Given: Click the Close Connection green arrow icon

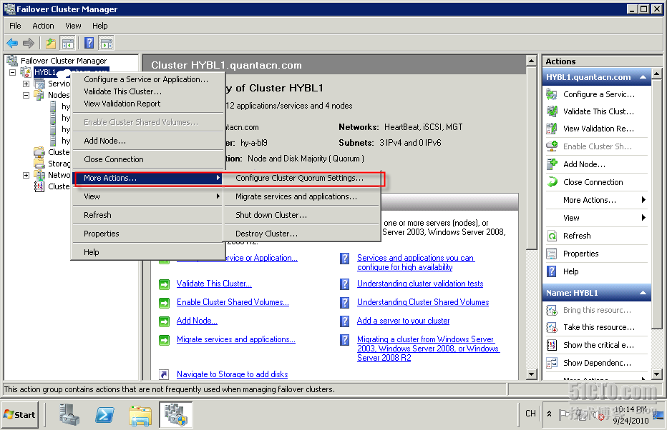Looking at the screenshot, I should (x=552, y=181).
